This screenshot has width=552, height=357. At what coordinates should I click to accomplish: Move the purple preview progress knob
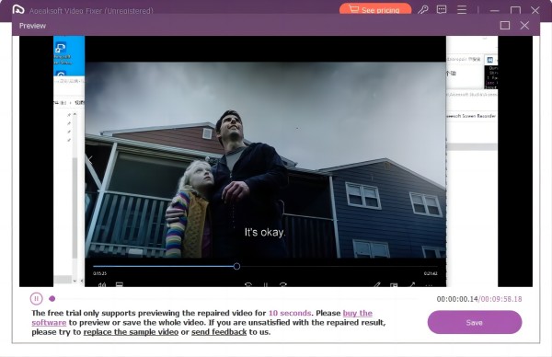(x=52, y=298)
